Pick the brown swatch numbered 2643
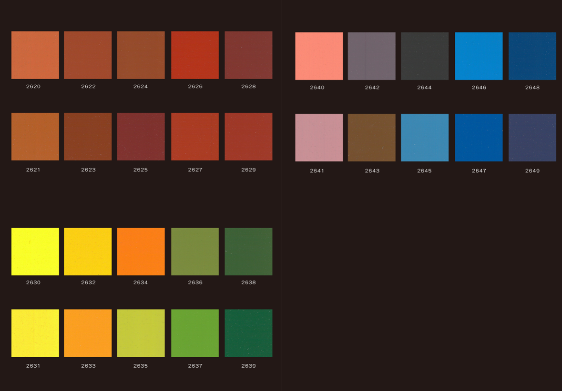The height and width of the screenshot is (391, 562). point(371,138)
